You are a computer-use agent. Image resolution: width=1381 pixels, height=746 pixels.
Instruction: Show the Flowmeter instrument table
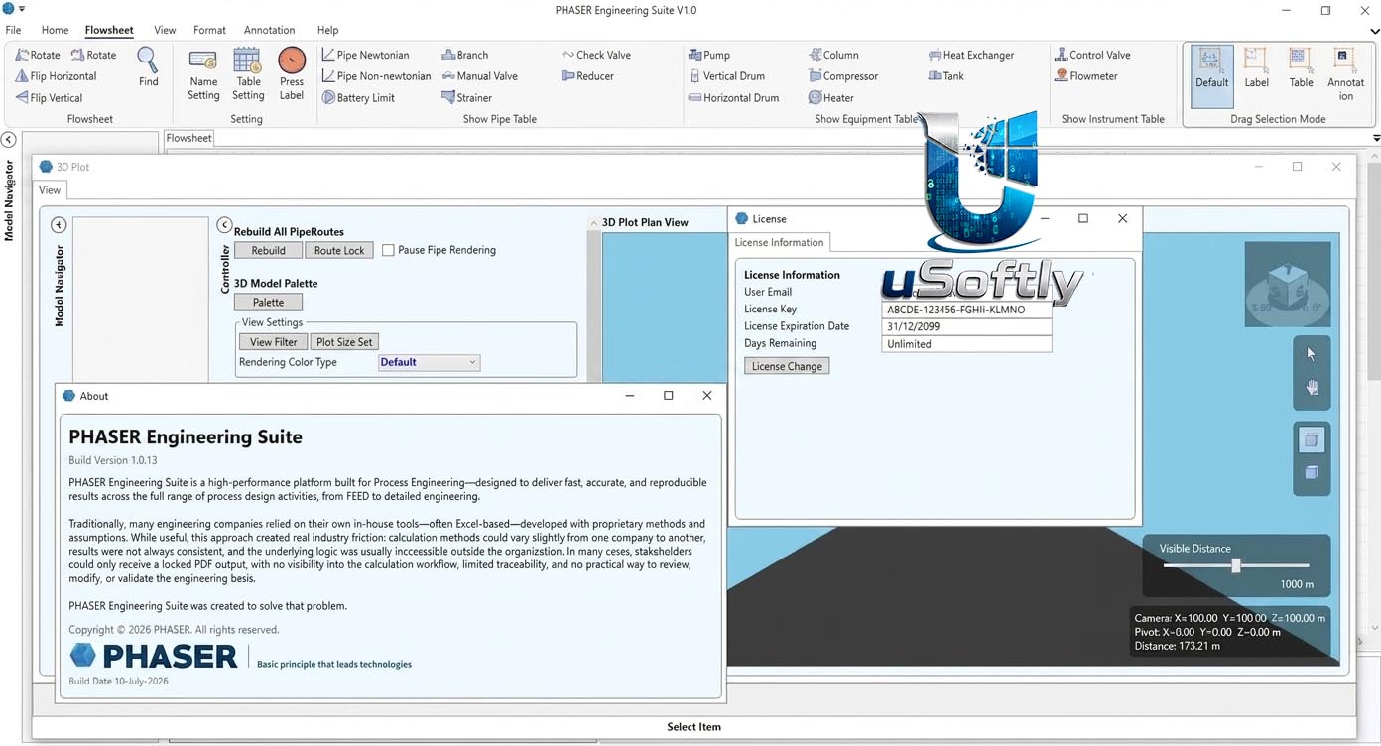1086,76
